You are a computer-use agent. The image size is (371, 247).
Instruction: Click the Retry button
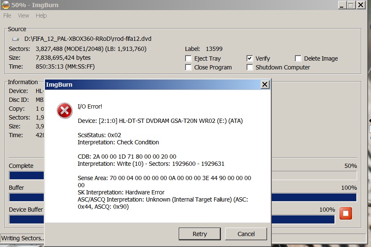coord(200,234)
